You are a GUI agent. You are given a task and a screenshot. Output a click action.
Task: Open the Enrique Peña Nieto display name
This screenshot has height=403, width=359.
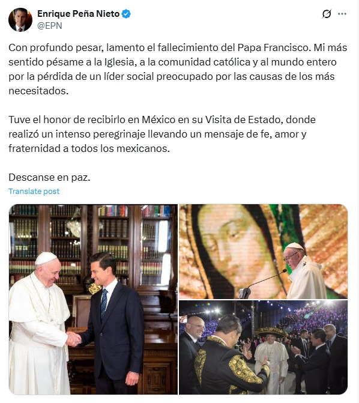click(x=79, y=14)
